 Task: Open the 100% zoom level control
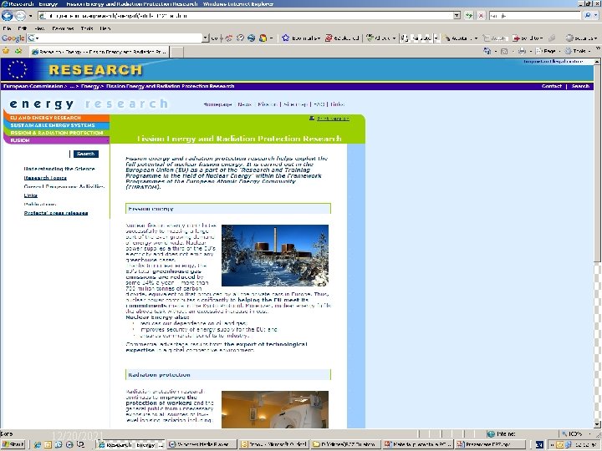pos(579,433)
